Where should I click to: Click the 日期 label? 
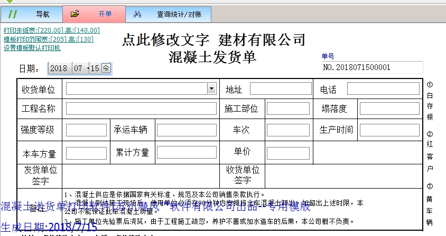pyautogui.click(x=29, y=68)
